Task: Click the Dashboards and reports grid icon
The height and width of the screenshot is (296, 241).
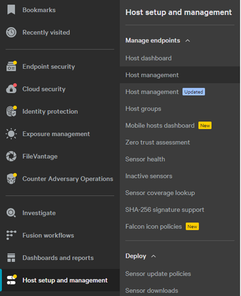Action: pyautogui.click(x=11, y=258)
